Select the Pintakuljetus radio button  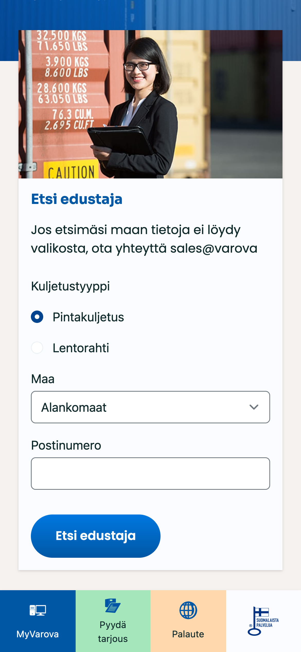(37, 317)
